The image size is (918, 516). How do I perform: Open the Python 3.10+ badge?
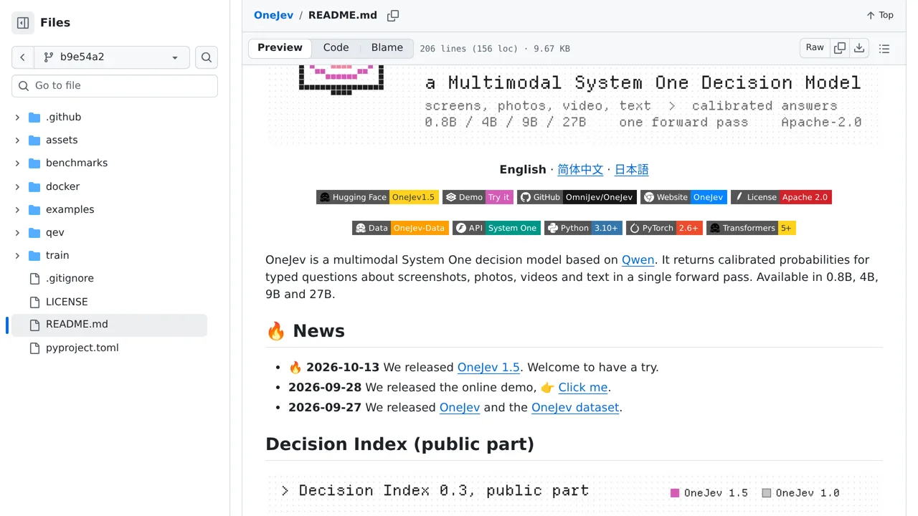tap(583, 228)
